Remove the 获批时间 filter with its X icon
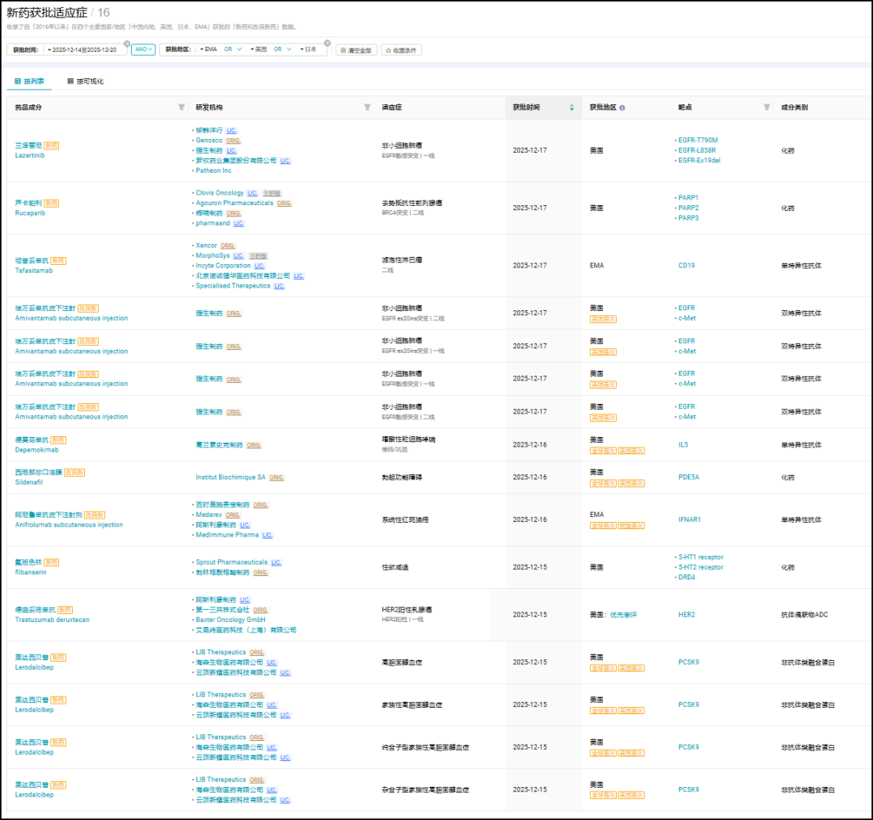The height and width of the screenshot is (820, 873). click(127, 44)
